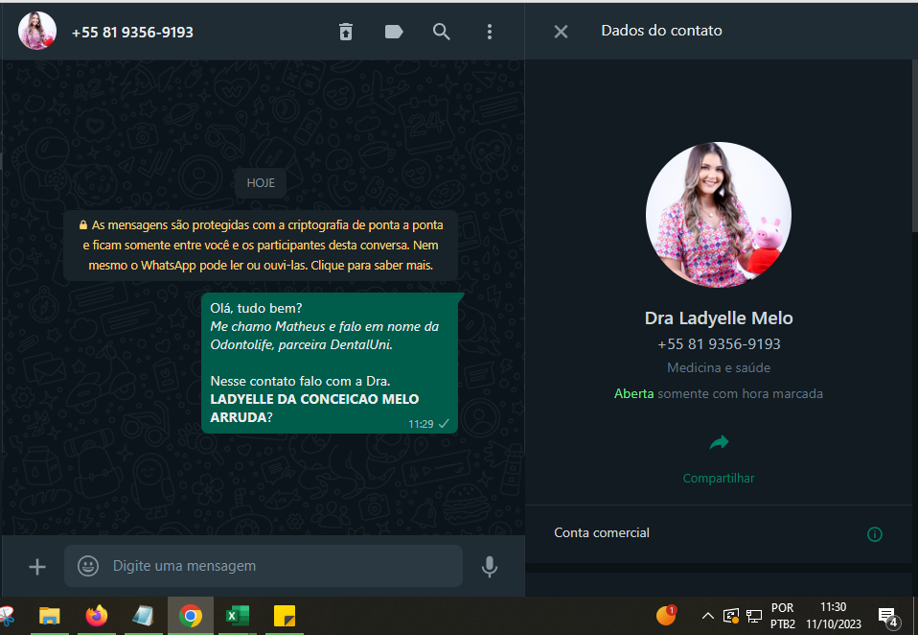View the large Dra Ladyelle Melo profile photo

719,215
